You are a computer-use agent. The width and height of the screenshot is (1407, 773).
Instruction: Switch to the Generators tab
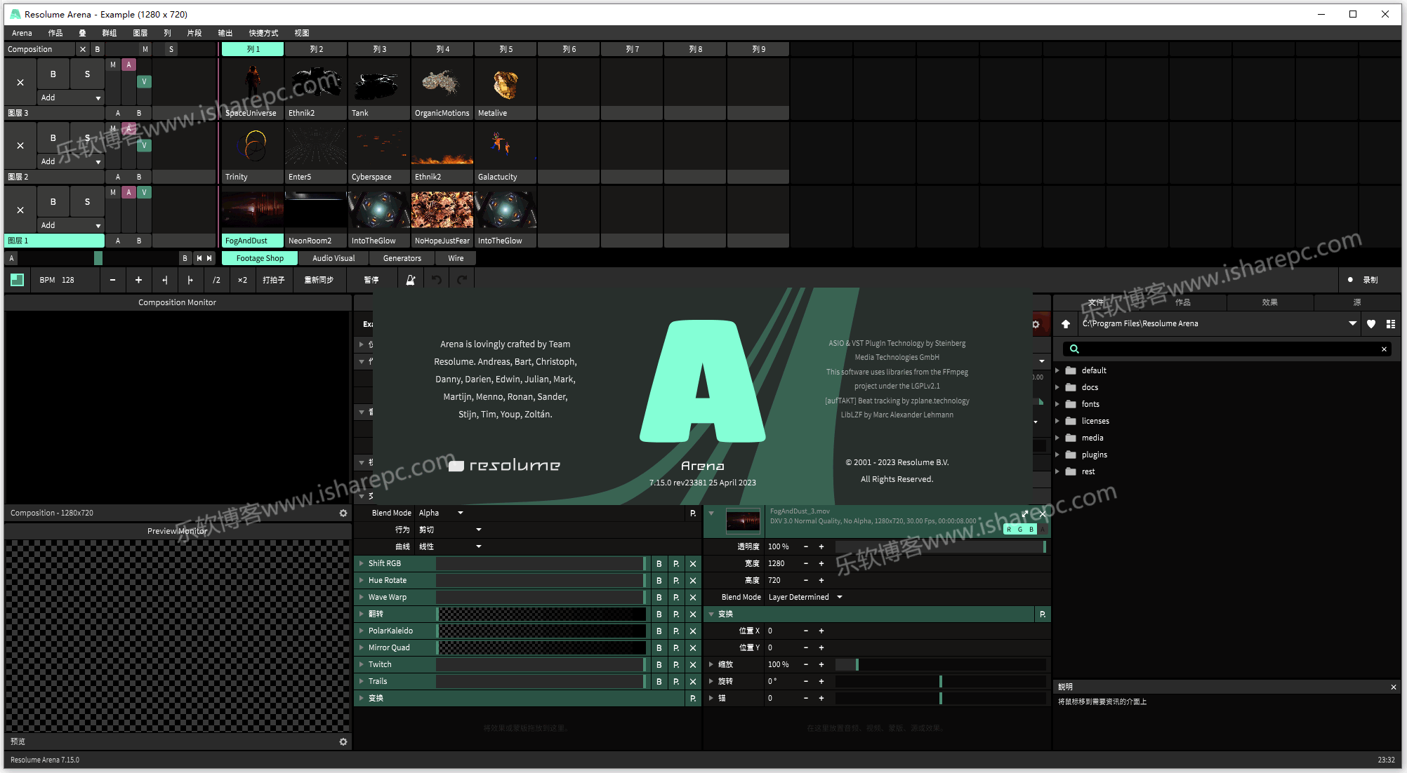pos(402,258)
